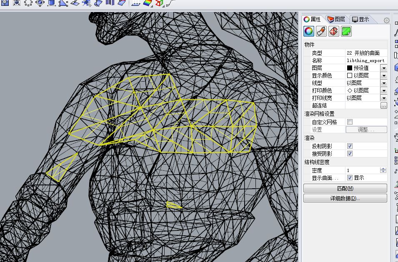Switch to the 图层 tab
398x262 pixels.
click(336, 19)
